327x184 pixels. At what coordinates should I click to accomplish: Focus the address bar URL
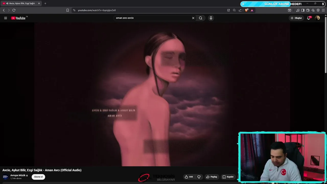tap(97, 10)
